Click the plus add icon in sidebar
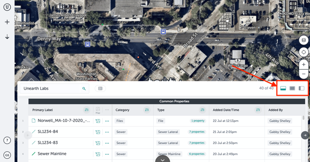 pos(7,22)
